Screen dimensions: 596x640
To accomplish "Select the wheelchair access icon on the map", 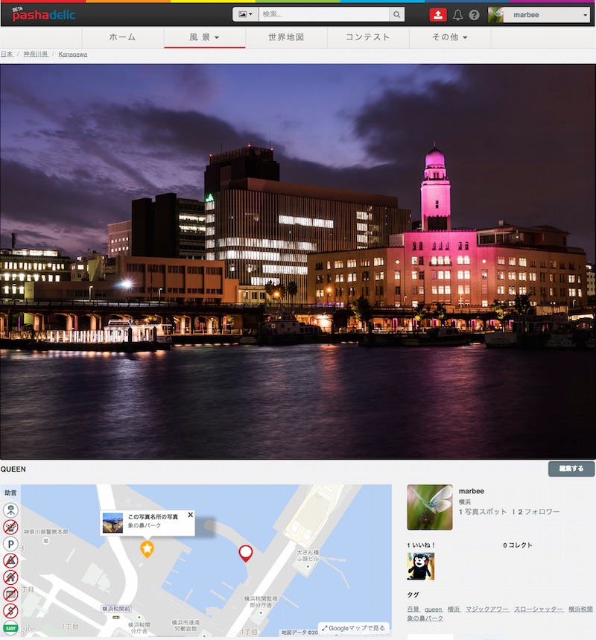I will coord(10,510).
